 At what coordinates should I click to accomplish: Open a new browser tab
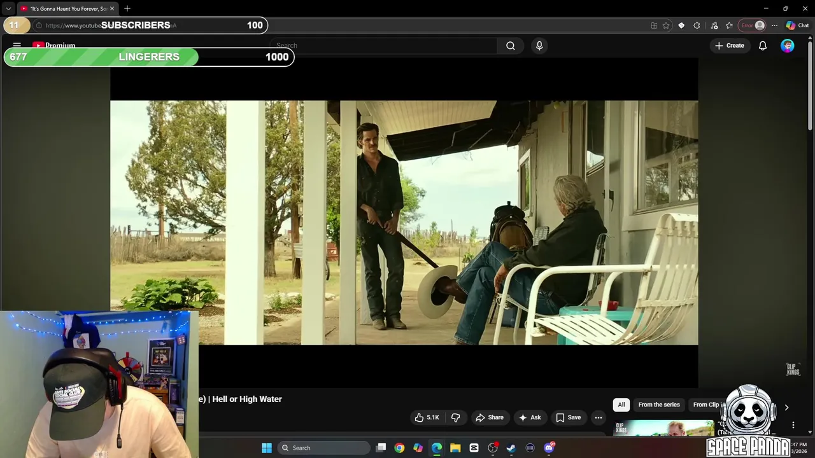(x=127, y=9)
